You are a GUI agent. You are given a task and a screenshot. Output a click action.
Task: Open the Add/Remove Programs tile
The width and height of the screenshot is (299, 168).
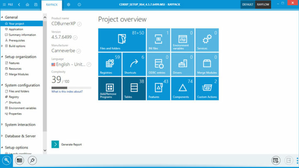(110, 88)
